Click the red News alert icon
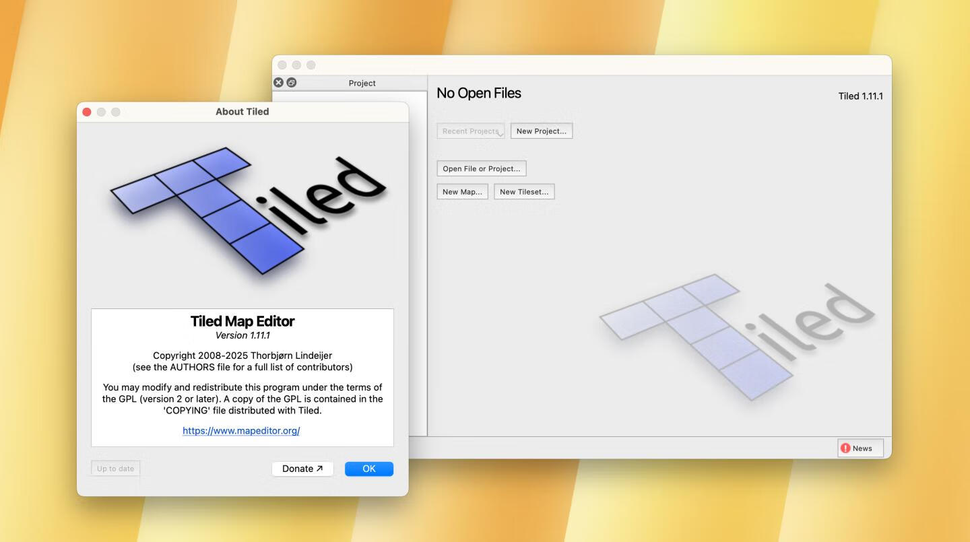970x542 pixels. [x=845, y=448]
